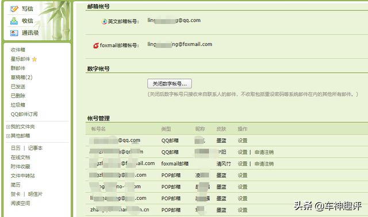Click the 操作 column header
This screenshot has width=368, height=217.
[243, 129]
